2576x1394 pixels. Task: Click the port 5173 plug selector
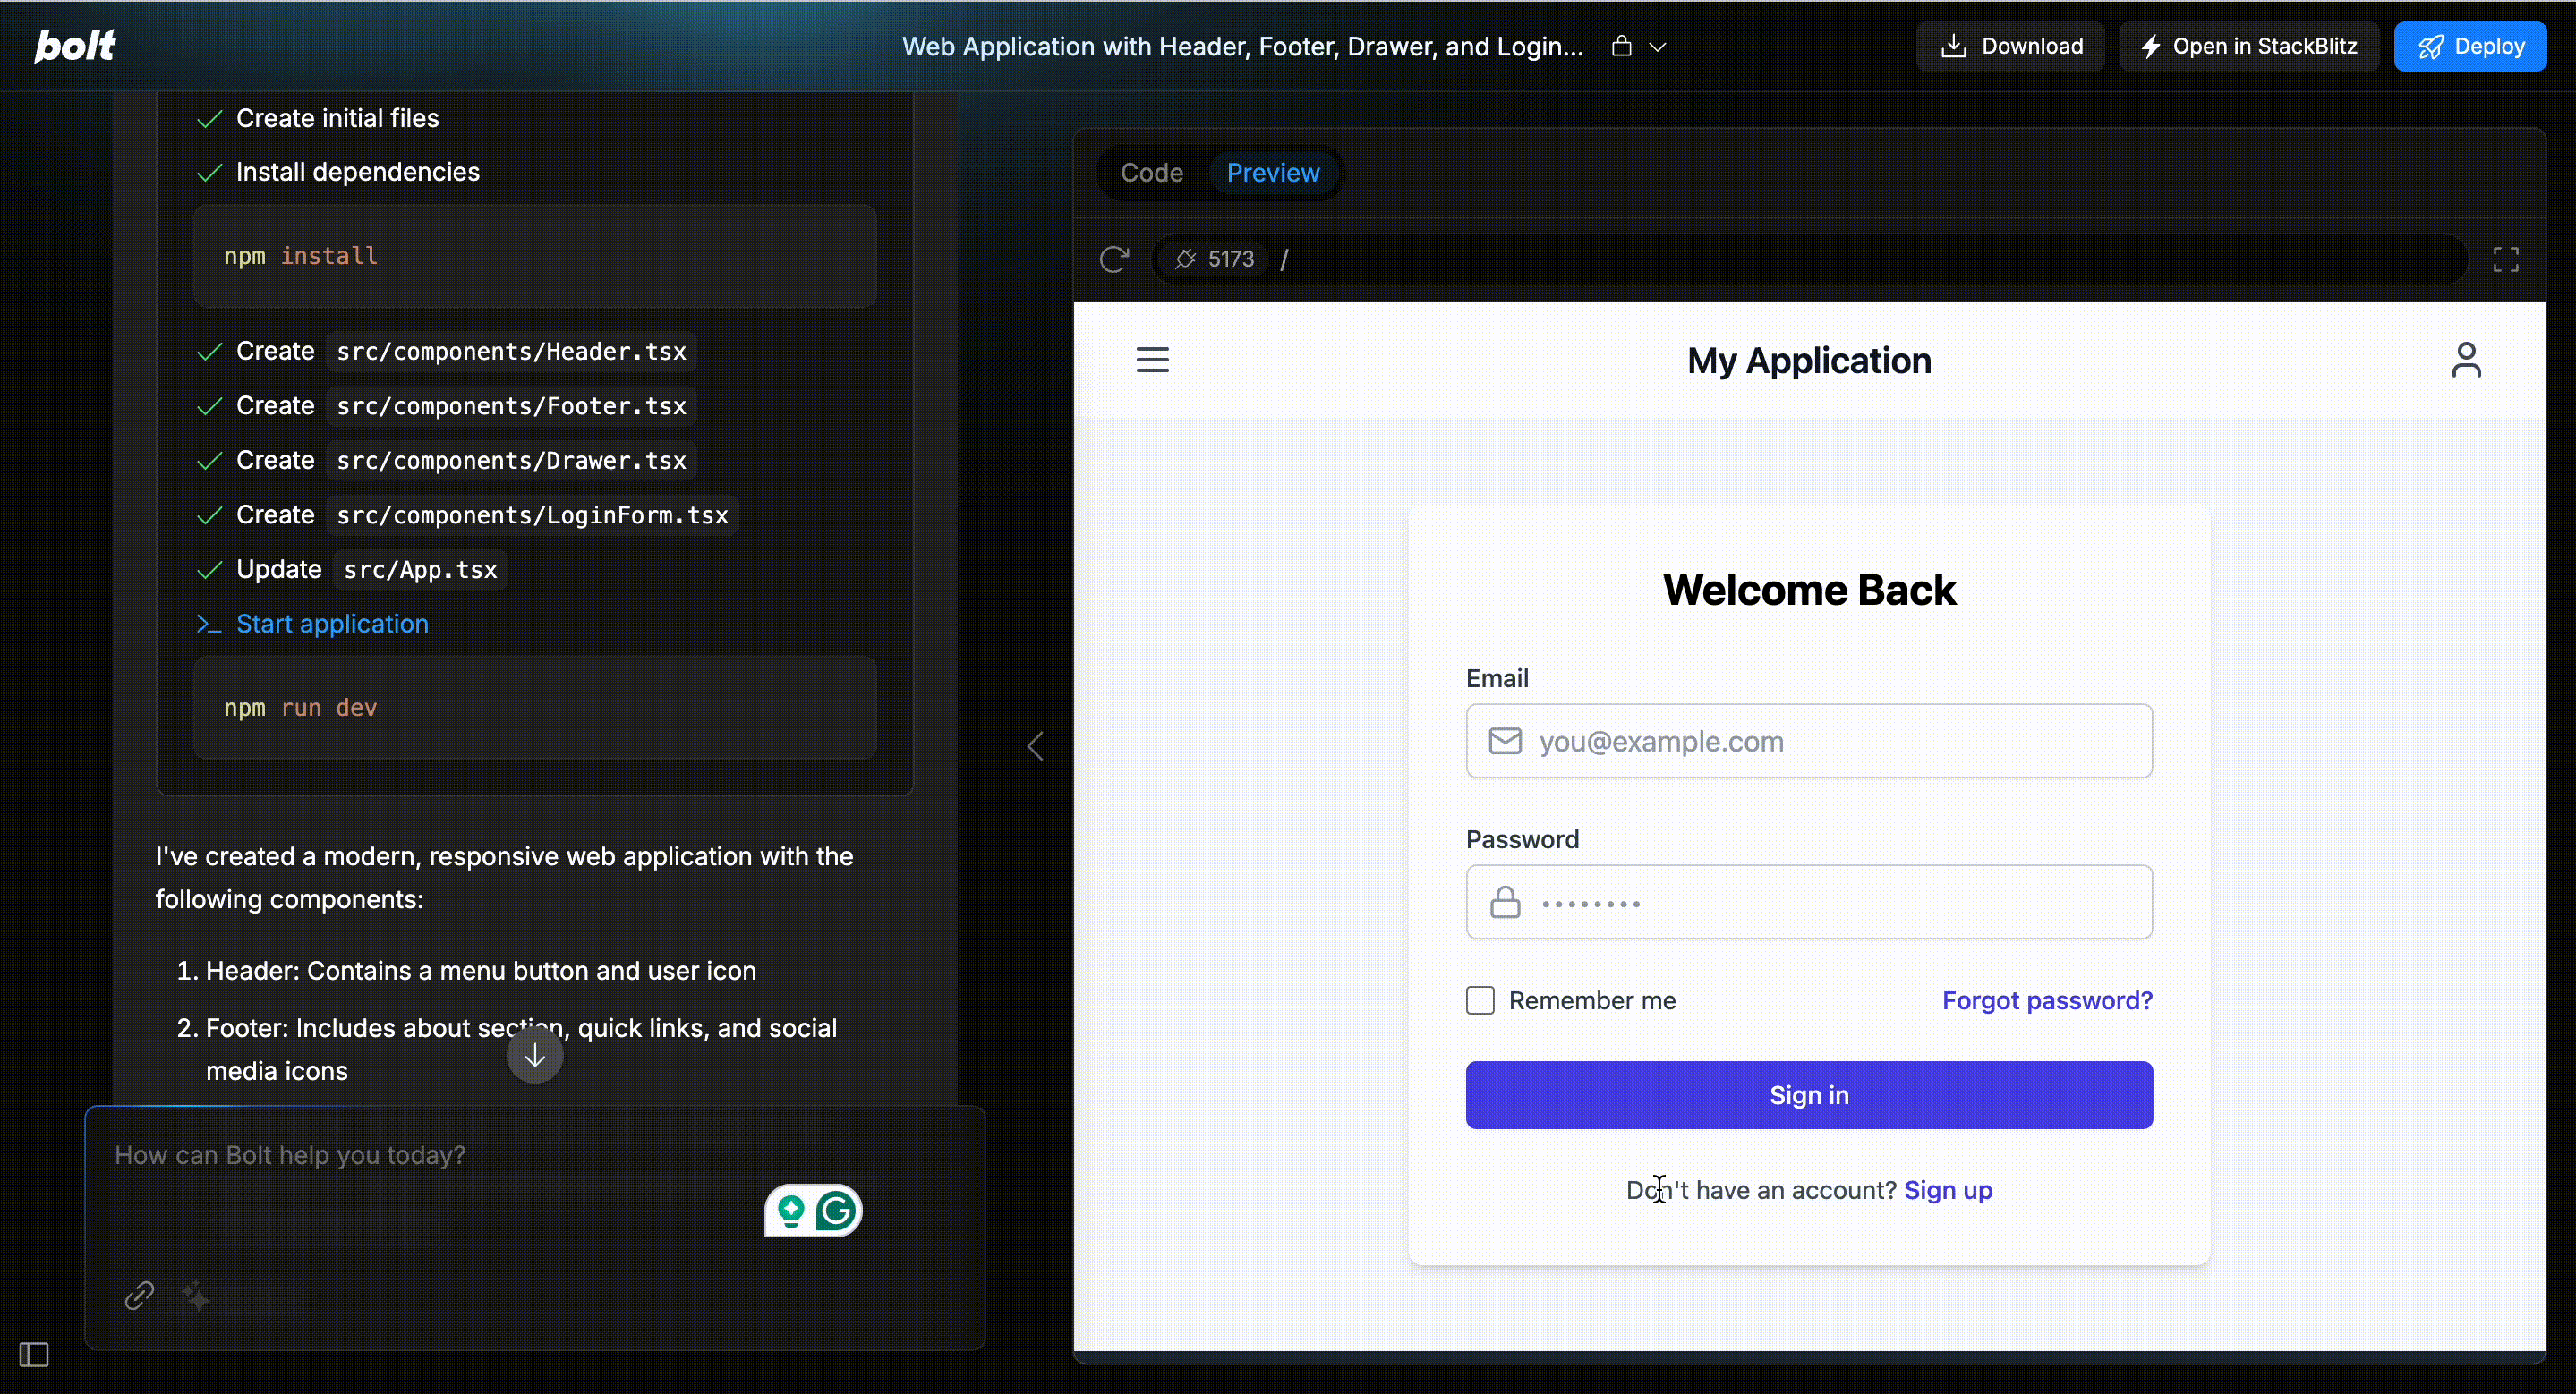pos(1214,259)
